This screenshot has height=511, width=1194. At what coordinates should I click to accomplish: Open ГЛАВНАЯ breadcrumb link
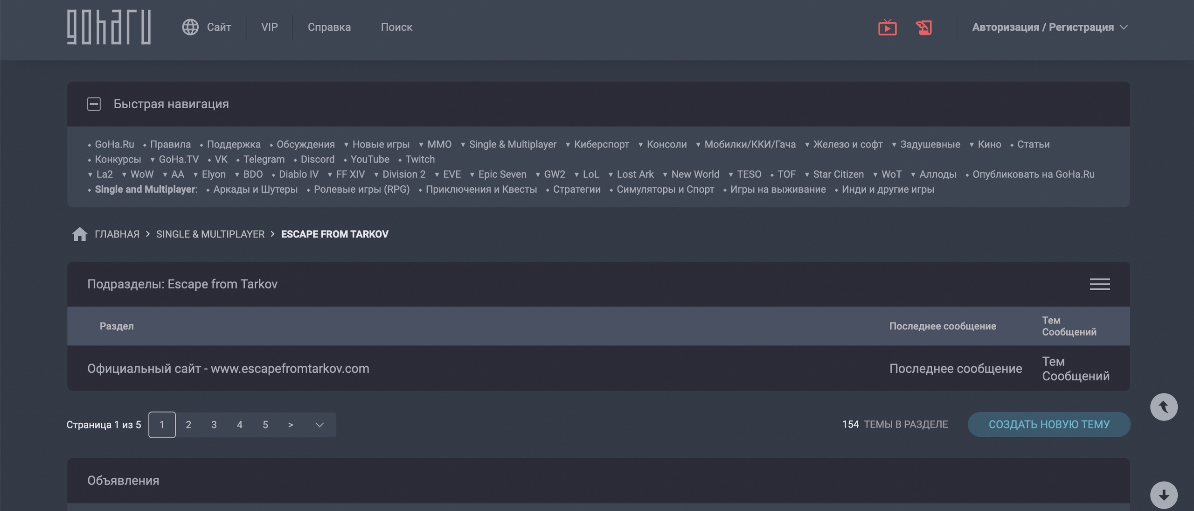point(117,234)
